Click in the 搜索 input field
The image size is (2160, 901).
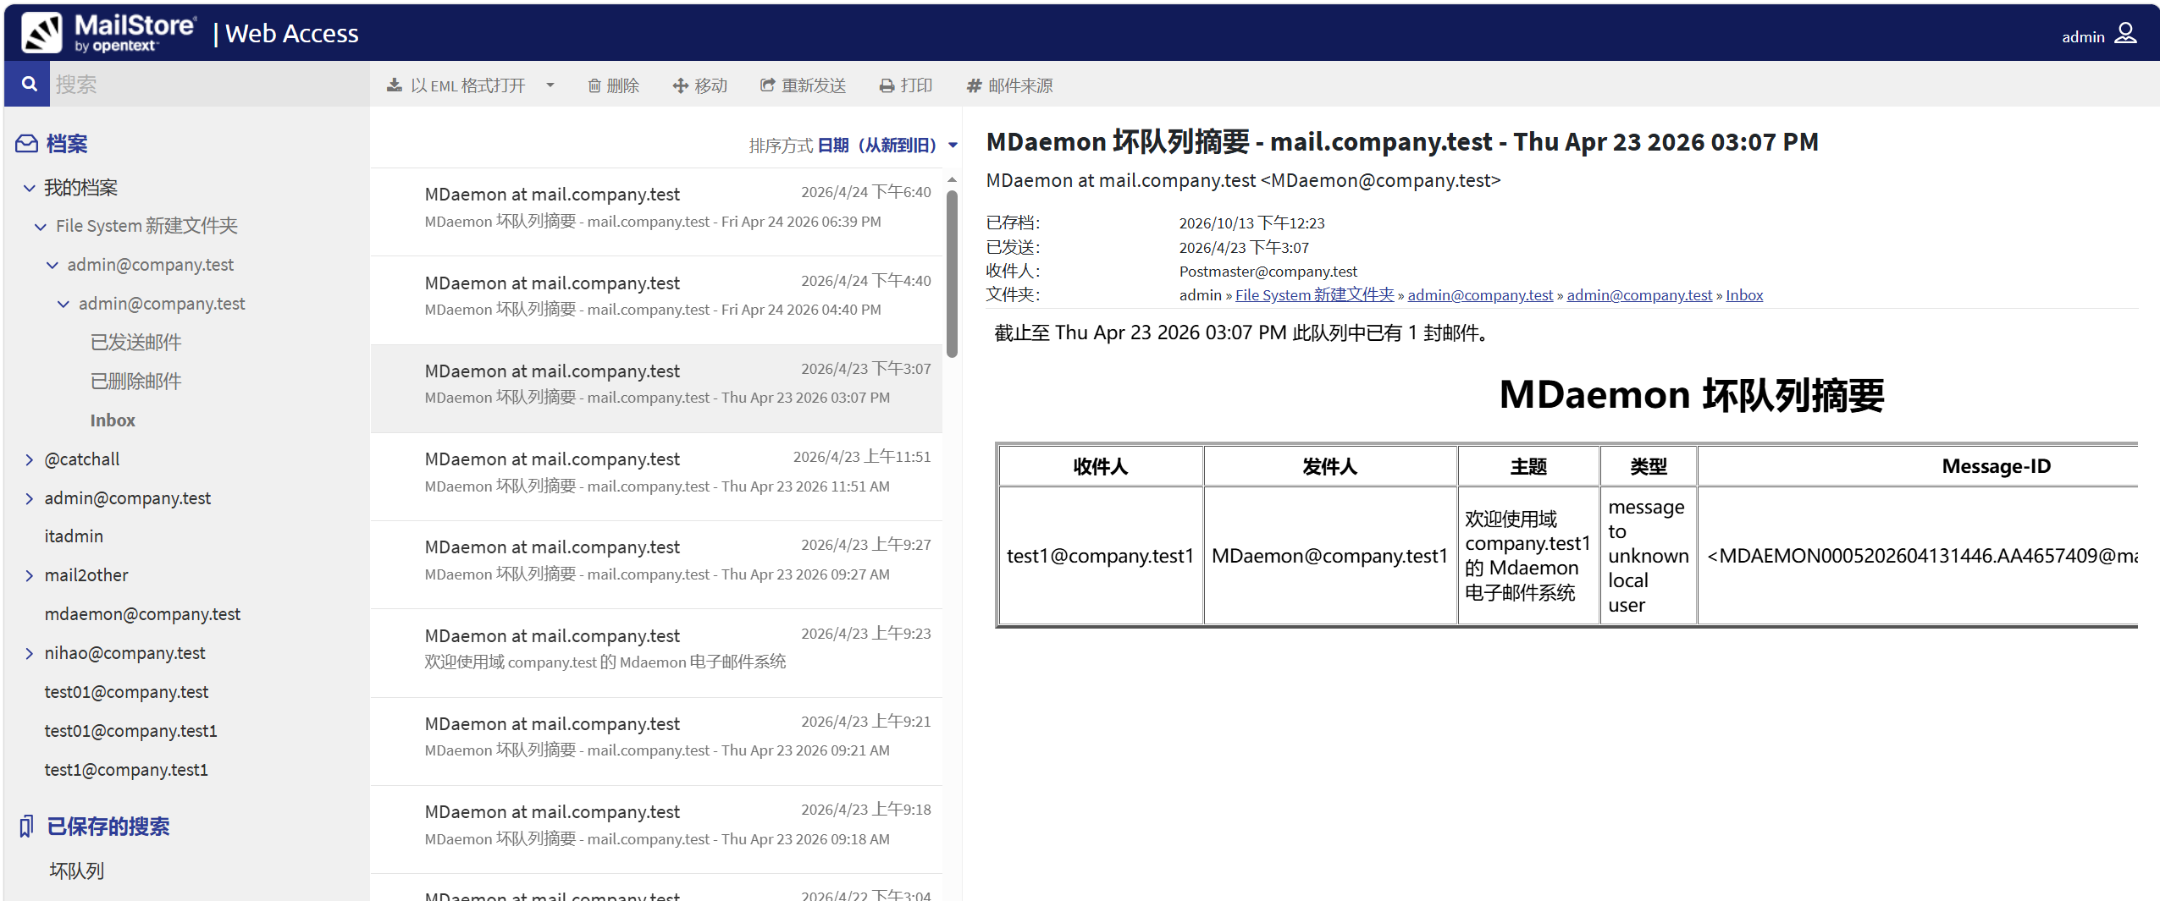tap(209, 84)
